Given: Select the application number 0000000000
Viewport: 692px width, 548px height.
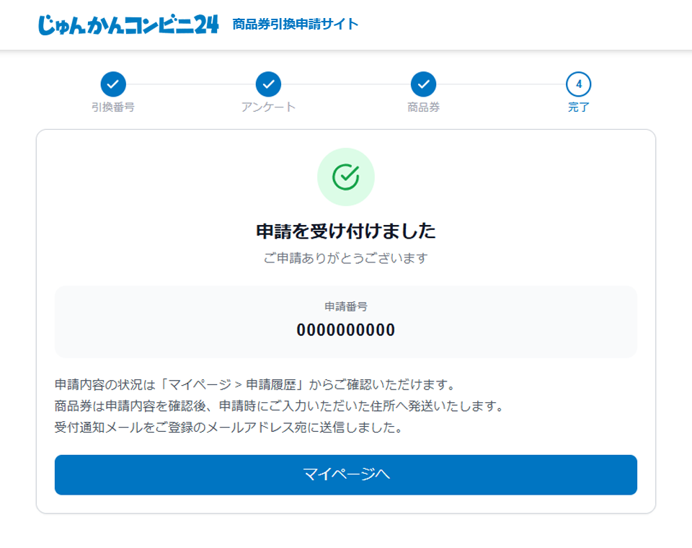Looking at the screenshot, I should tap(346, 330).
